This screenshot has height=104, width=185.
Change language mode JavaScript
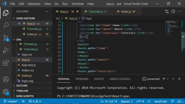[160, 101]
